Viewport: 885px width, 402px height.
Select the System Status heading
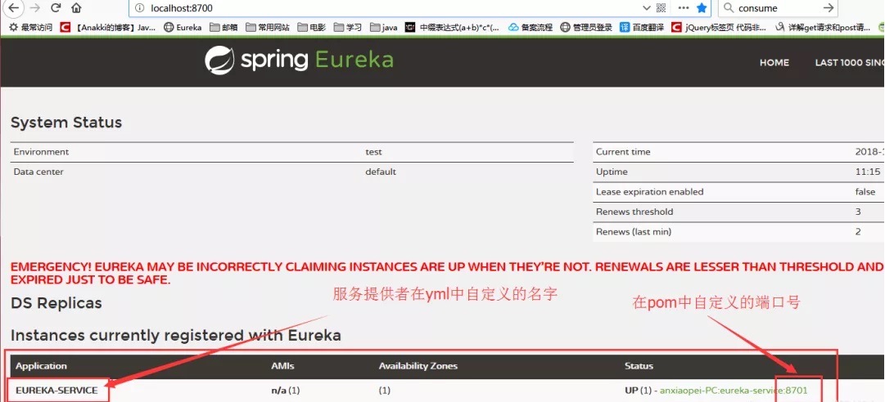(x=66, y=123)
